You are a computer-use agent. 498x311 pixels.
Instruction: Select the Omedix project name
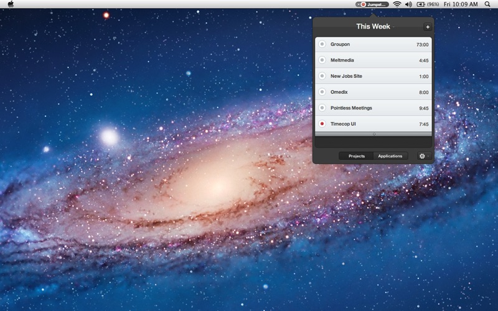click(339, 92)
